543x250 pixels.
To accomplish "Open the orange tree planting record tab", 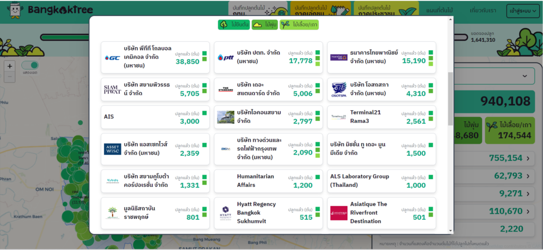I will 321,8.
